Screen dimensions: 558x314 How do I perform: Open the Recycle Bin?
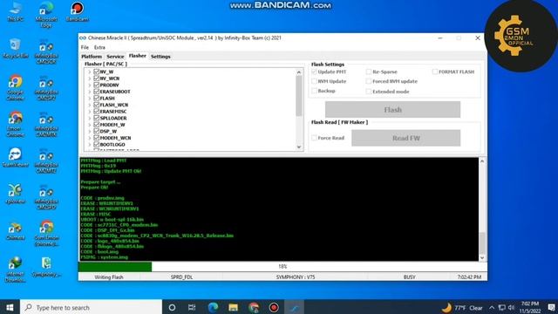[x=15, y=48]
